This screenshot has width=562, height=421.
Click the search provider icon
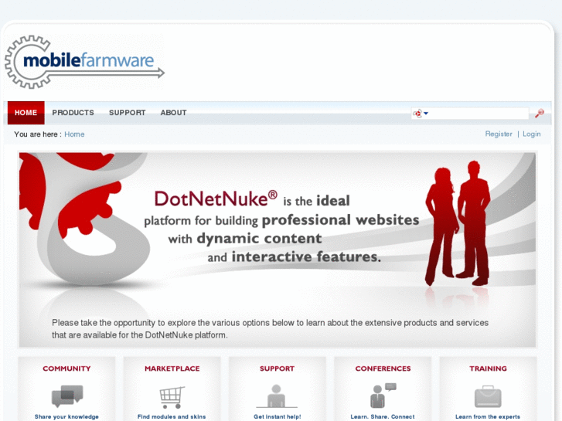tap(417, 114)
